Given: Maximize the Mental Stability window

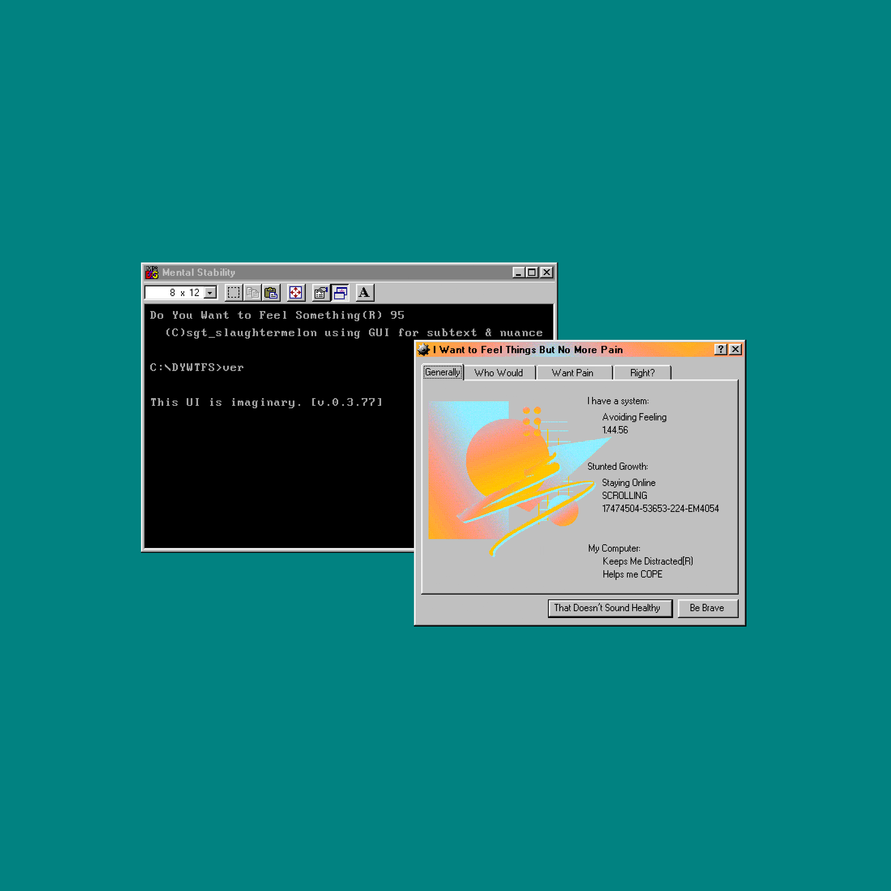Looking at the screenshot, I should coord(532,272).
